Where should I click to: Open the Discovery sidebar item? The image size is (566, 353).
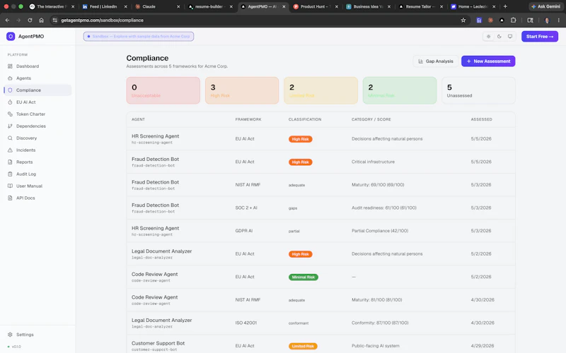click(26, 138)
